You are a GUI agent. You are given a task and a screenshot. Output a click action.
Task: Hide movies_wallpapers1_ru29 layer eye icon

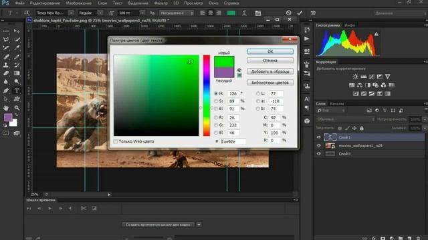click(x=318, y=145)
